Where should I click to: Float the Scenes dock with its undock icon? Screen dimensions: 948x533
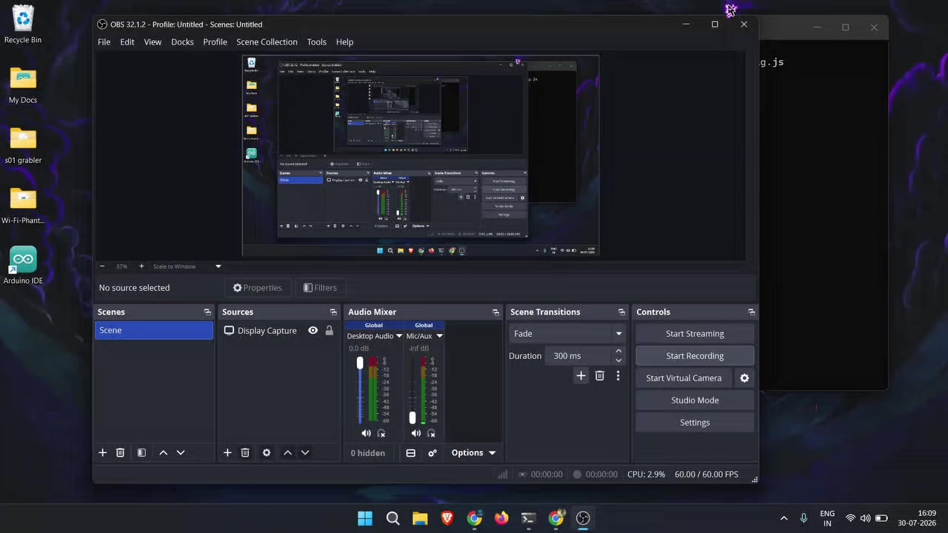(207, 312)
